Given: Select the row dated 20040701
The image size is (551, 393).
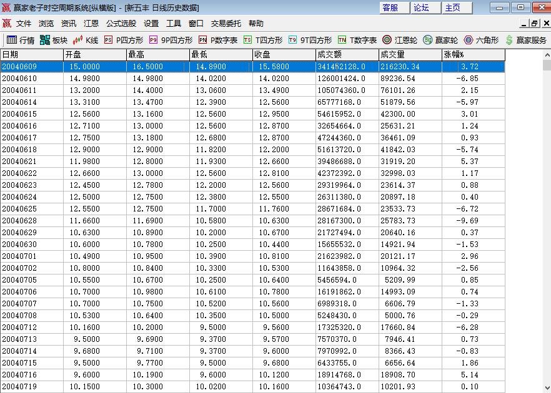Looking at the screenshot, I should click(x=252, y=256).
